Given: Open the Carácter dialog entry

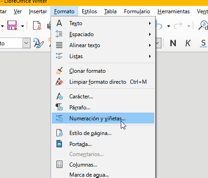Looking at the screenshot, I should pyautogui.click(x=103, y=97).
